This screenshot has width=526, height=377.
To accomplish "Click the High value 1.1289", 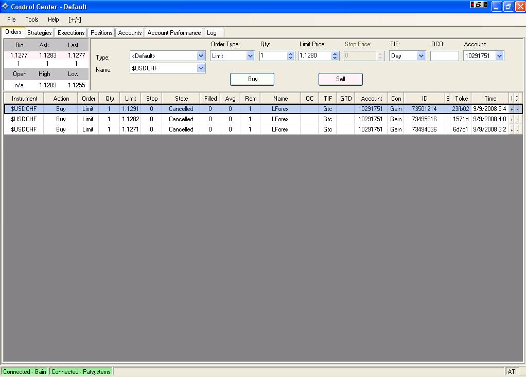I will (x=48, y=85).
